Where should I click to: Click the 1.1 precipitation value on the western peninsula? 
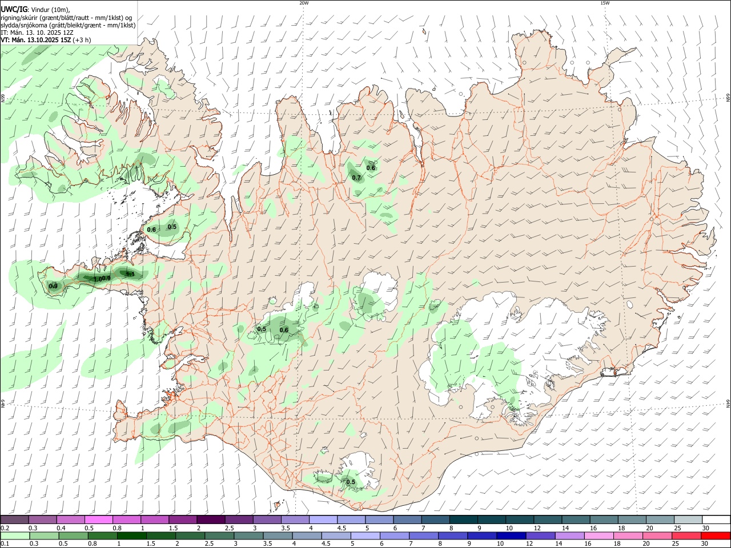click(130, 275)
